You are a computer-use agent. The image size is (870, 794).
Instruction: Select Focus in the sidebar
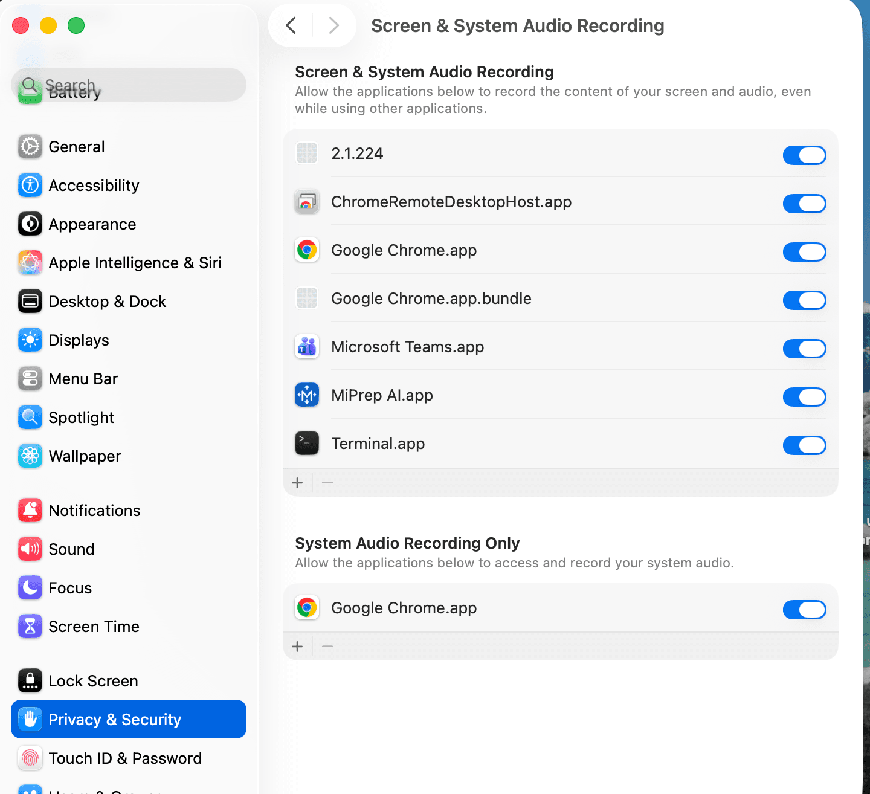(x=129, y=588)
